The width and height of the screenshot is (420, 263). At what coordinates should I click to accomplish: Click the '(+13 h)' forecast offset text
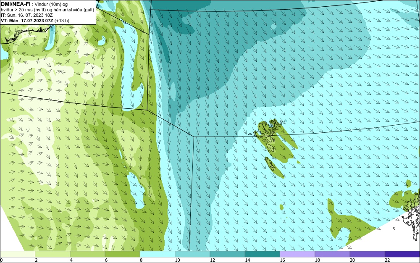[62, 21]
